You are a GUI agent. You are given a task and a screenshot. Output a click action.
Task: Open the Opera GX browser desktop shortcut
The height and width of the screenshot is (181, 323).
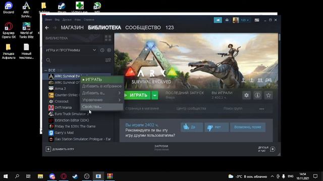click(x=9, y=30)
